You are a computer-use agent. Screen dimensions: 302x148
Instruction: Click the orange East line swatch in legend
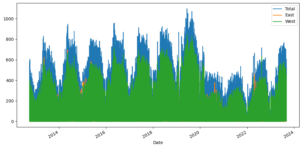point(277,15)
